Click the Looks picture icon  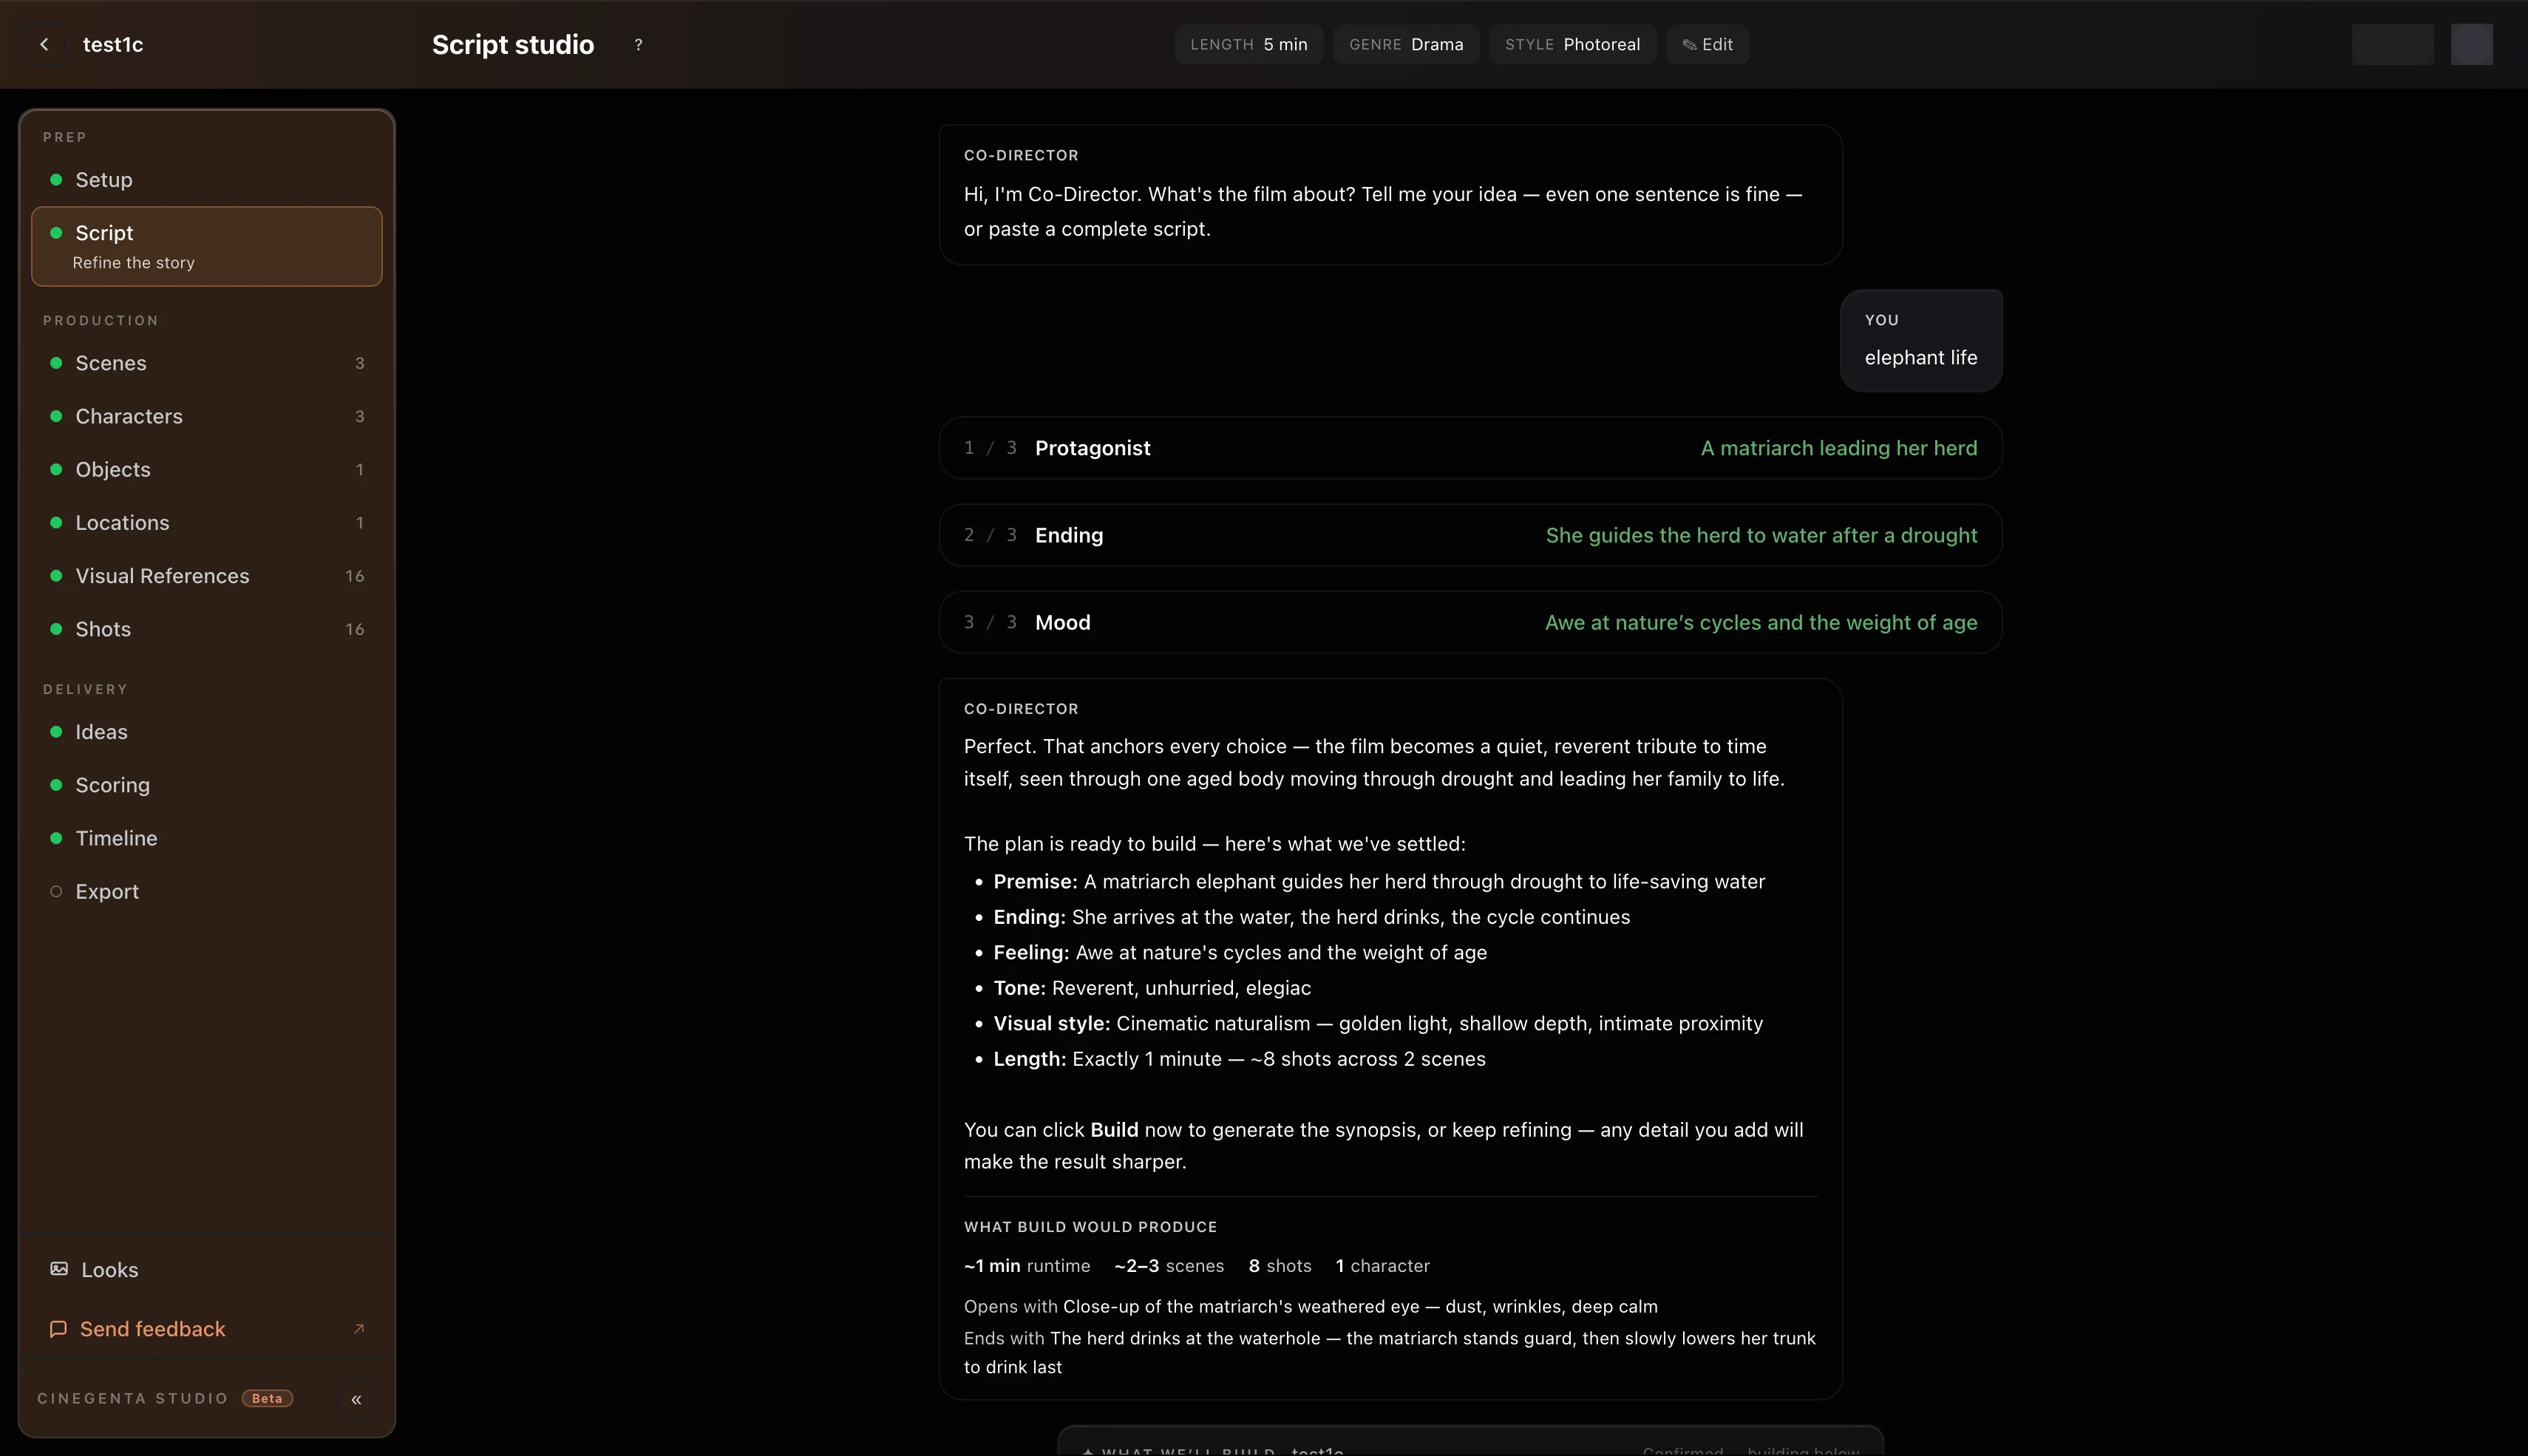(x=59, y=1269)
